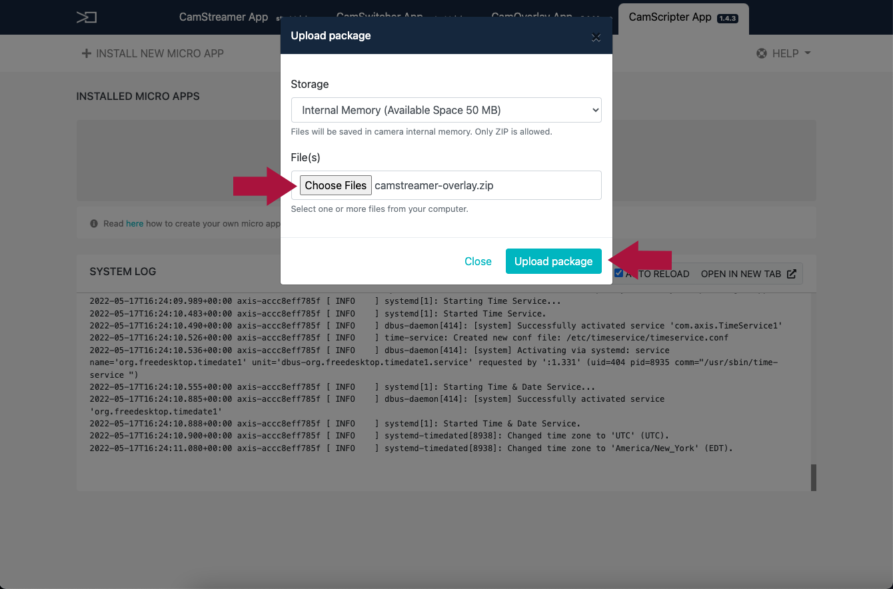Image resolution: width=893 pixels, height=589 pixels.
Task: Switch to the CamStreamer App tab
Action: tap(223, 17)
